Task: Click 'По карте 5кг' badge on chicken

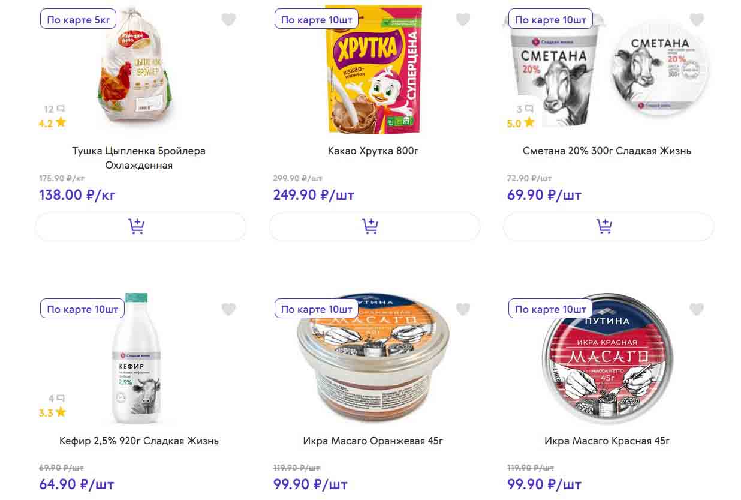Action: click(x=79, y=20)
